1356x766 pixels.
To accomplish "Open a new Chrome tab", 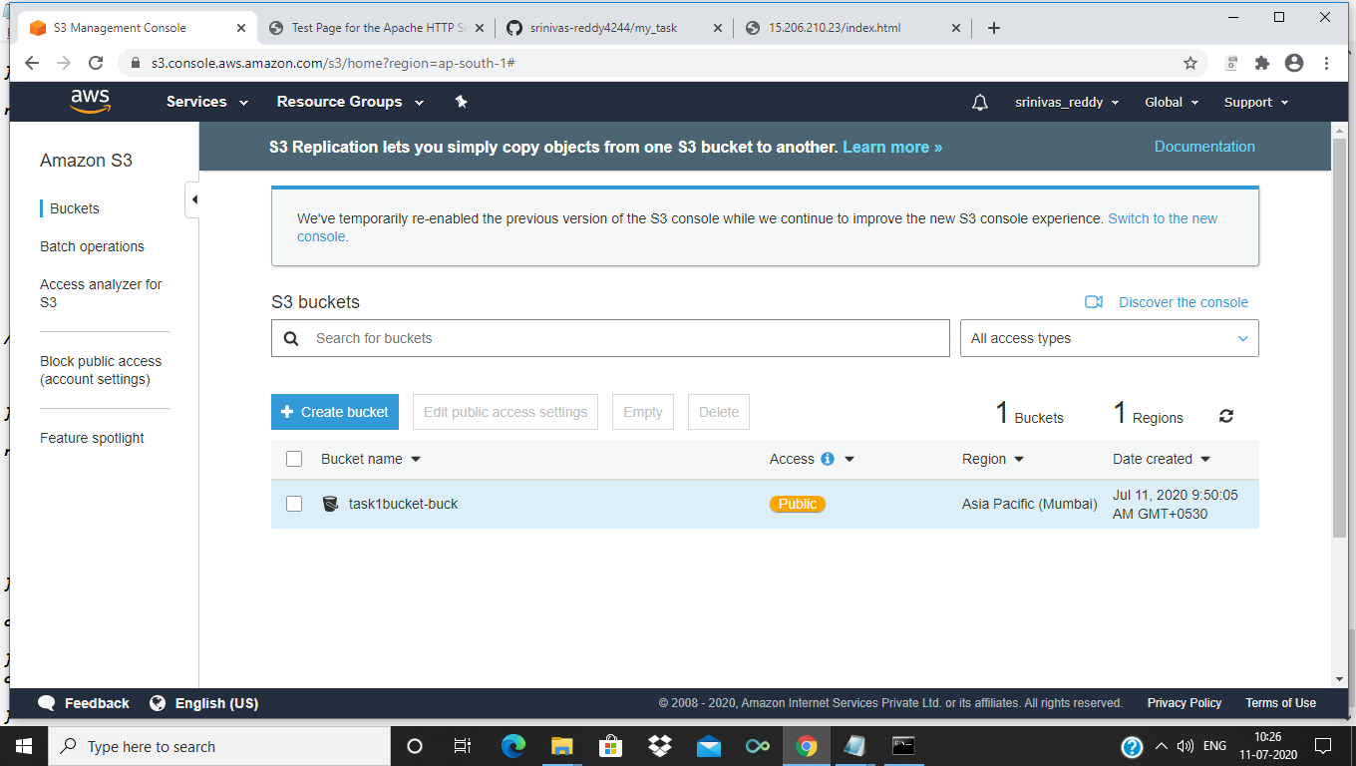I will coord(993,28).
